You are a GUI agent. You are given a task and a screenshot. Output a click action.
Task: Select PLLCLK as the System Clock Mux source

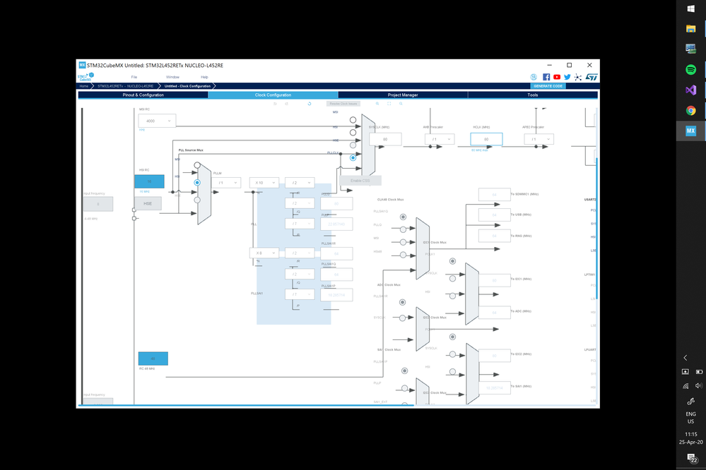(x=353, y=158)
